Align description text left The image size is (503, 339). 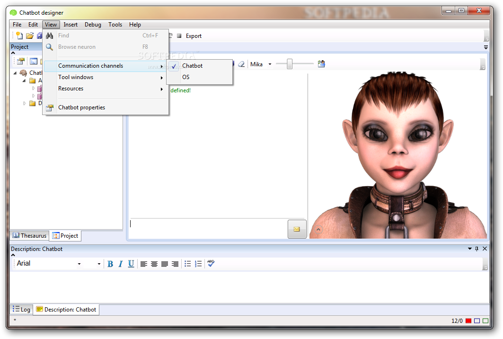pyautogui.click(x=144, y=264)
